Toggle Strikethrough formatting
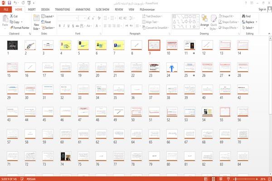Viewport: 272px width, 181px height. pyautogui.click(x=77, y=26)
